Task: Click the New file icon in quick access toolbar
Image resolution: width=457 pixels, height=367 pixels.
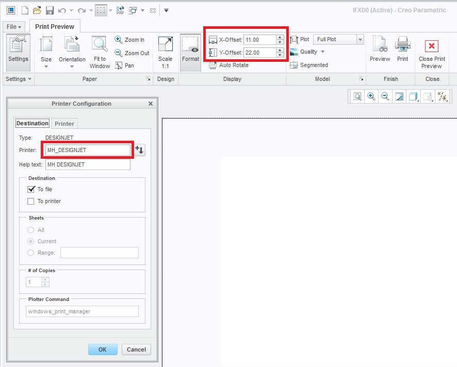Action: click(25, 10)
